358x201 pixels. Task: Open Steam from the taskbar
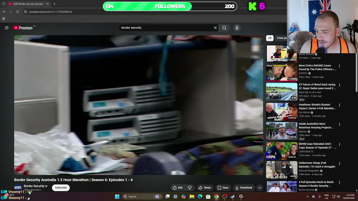233,197
